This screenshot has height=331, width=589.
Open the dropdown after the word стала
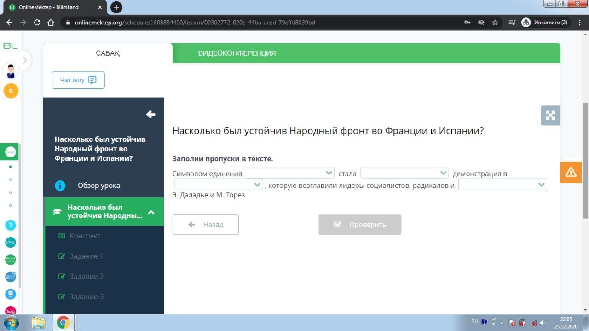404,173
